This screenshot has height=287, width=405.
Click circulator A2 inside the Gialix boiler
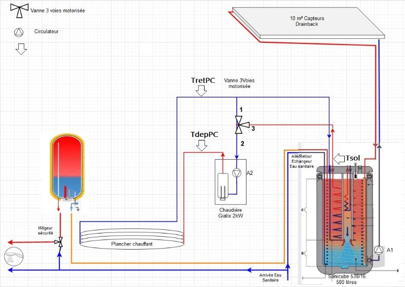tap(236, 173)
